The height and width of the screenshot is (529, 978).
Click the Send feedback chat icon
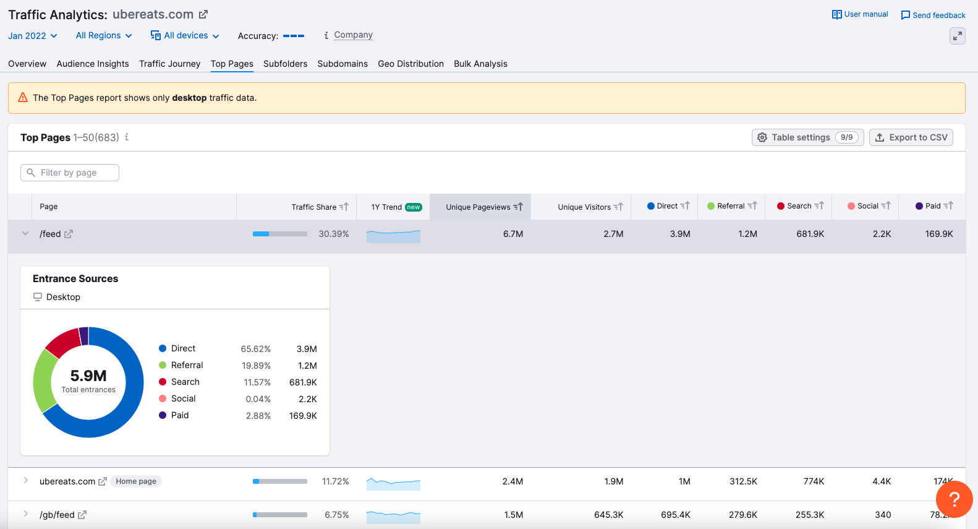coord(906,15)
